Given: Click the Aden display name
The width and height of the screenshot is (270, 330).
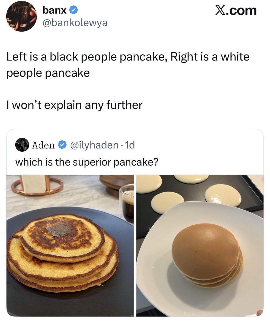Looking at the screenshot, I should [x=43, y=145].
